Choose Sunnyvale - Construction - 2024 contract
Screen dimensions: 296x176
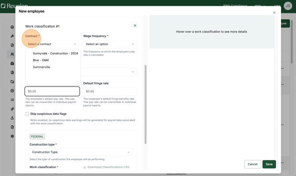coord(55,53)
